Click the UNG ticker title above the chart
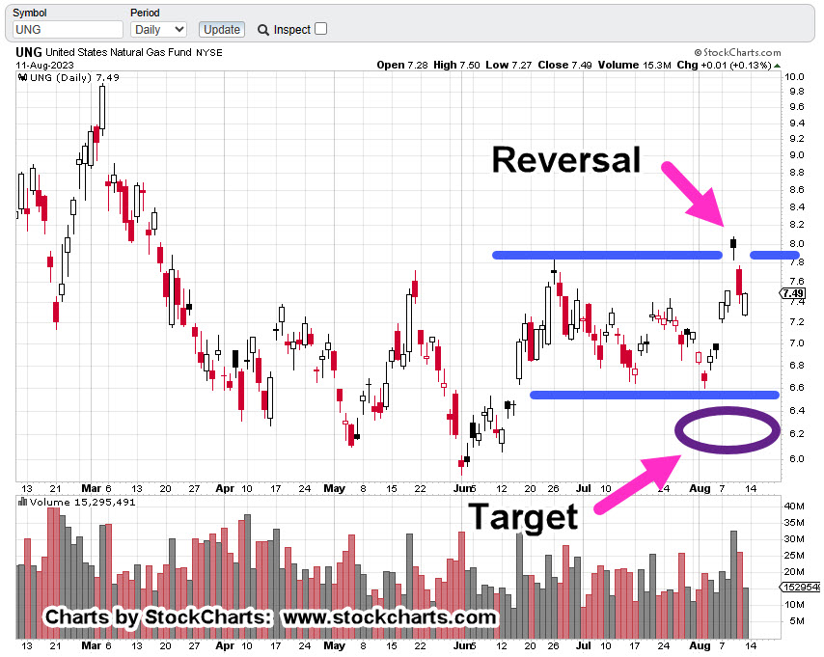Image resolution: width=824 pixels, height=657 pixels. 27,52
